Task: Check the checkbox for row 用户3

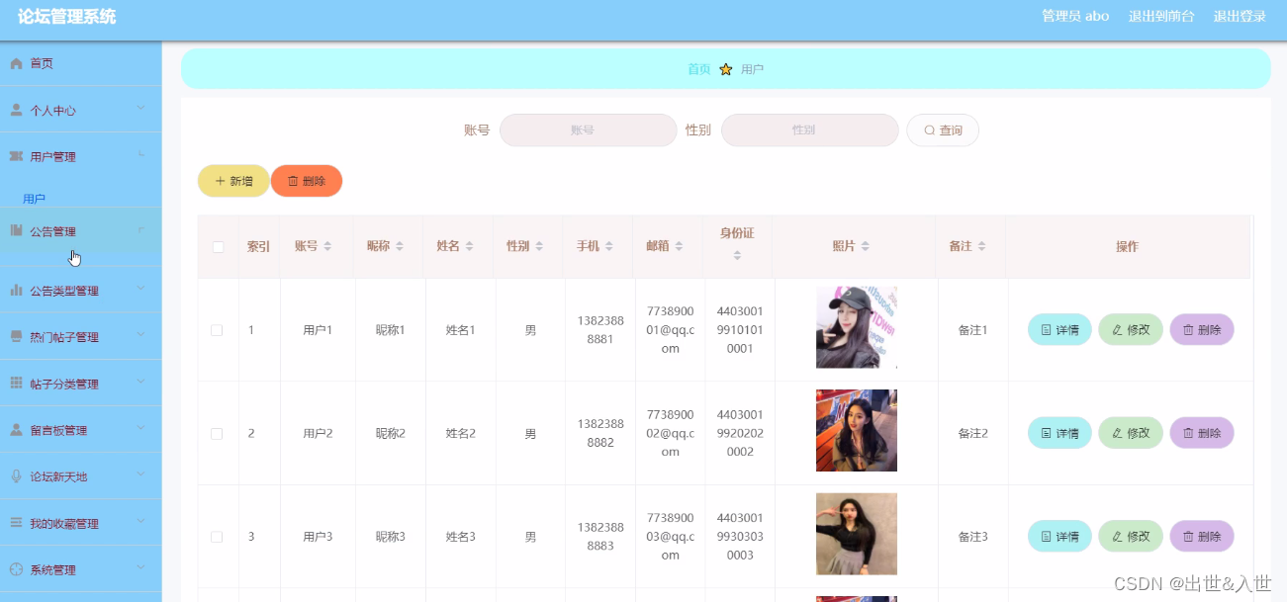Action: coord(217,537)
